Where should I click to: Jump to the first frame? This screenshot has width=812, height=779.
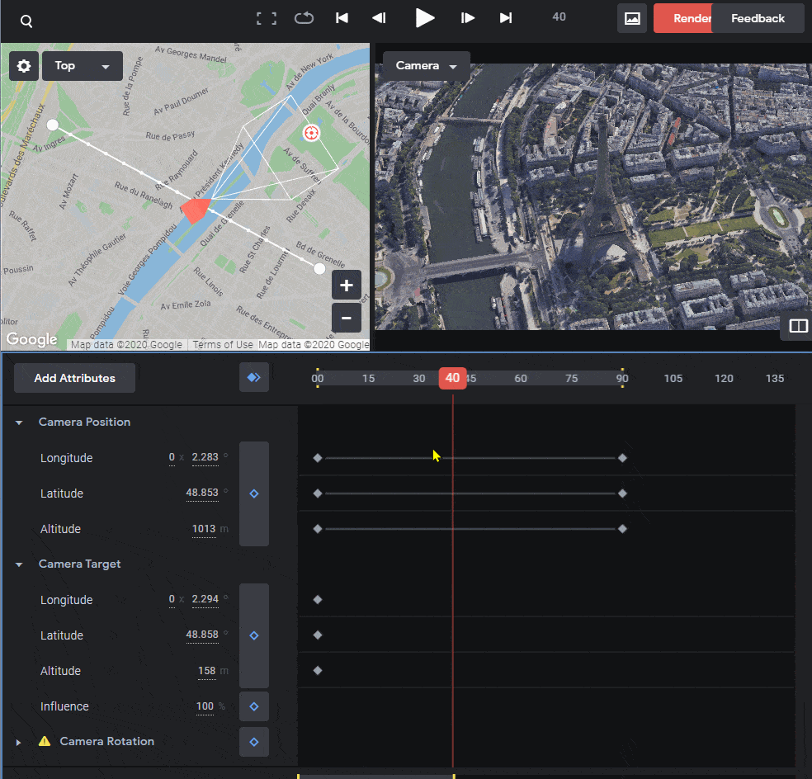point(342,18)
